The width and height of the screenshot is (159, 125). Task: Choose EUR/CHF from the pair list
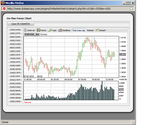[15, 58]
